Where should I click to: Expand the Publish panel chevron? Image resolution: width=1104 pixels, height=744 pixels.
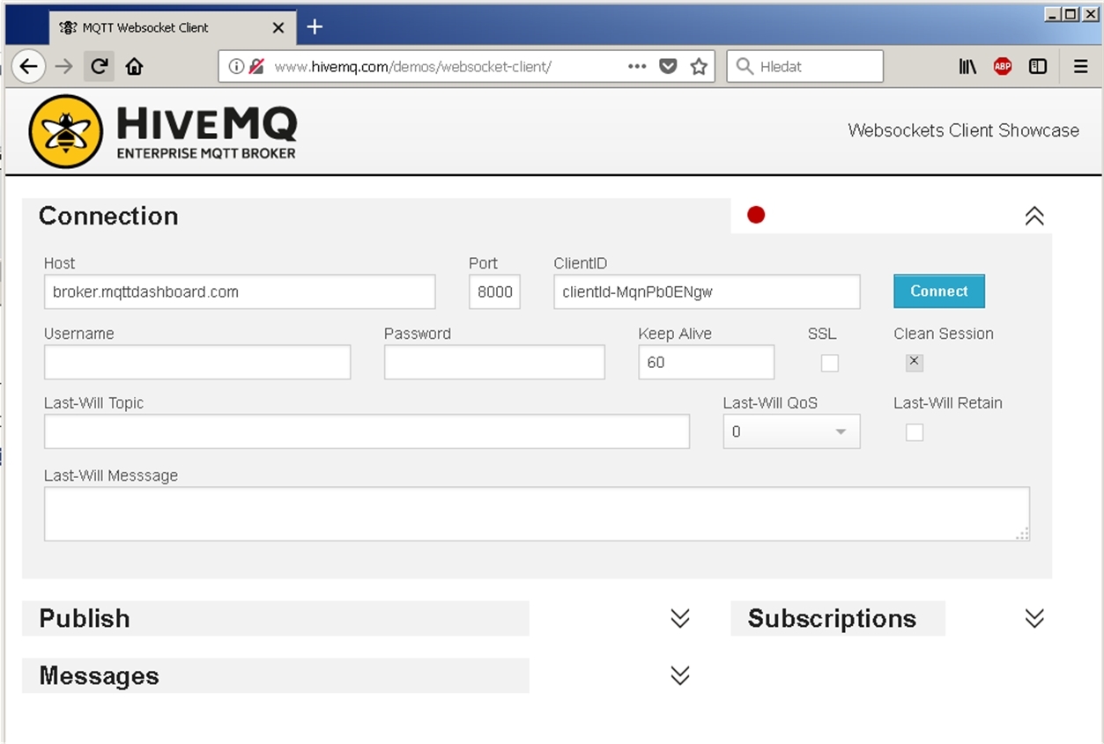pos(679,618)
